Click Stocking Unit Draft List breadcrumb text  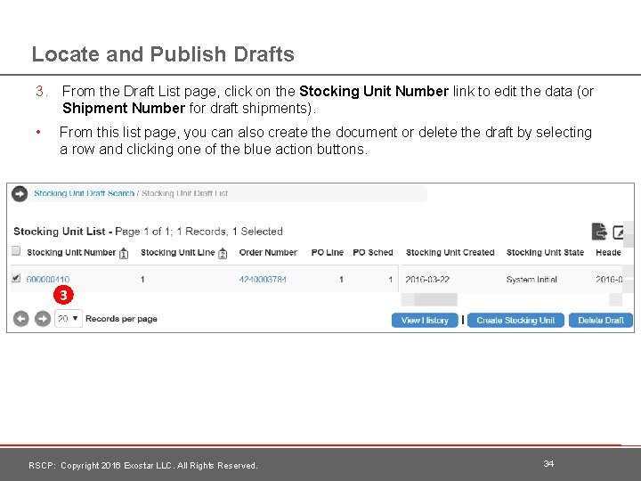[x=184, y=193]
